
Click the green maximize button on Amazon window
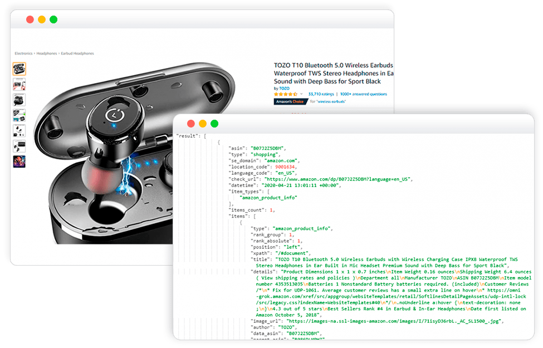click(53, 19)
